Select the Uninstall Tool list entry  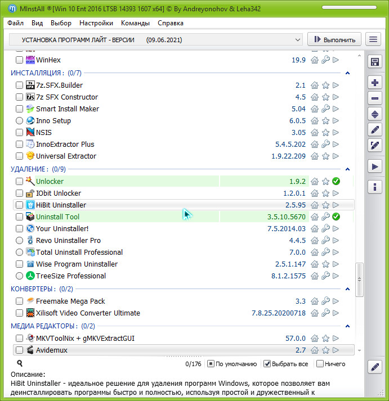[x=58, y=217]
